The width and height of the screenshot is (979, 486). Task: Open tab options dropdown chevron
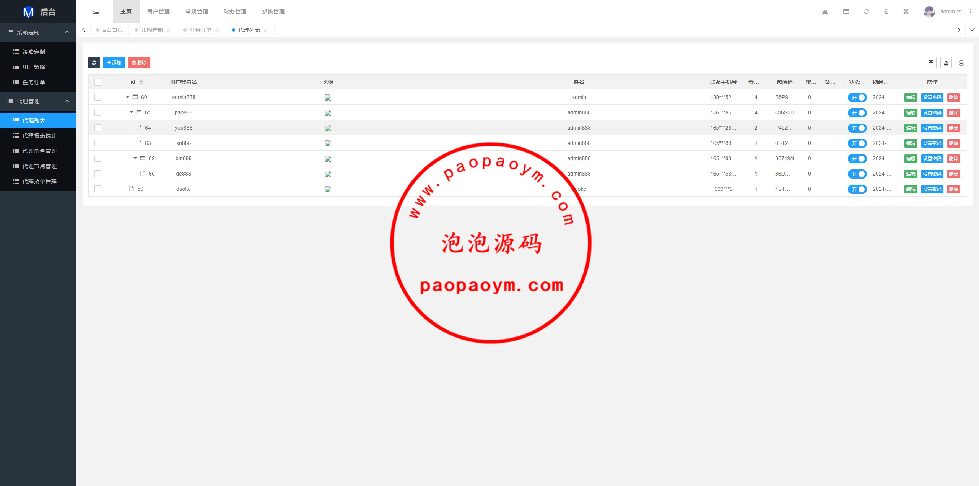tap(972, 30)
